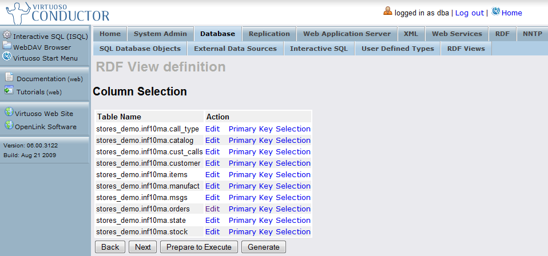Click the OpenLink Software globe icon
Screen dimensions: 548x256
coord(9,125)
